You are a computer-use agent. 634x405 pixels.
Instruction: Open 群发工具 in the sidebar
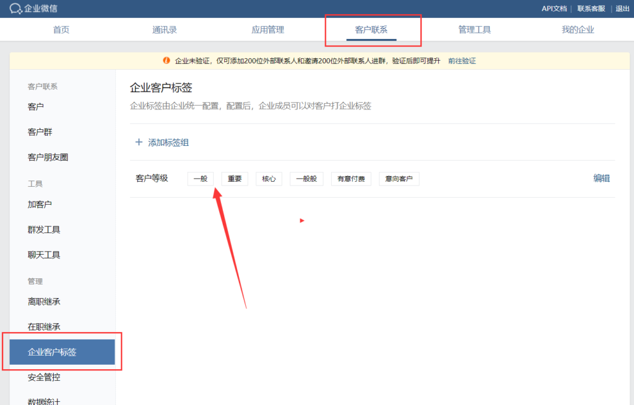[44, 230]
